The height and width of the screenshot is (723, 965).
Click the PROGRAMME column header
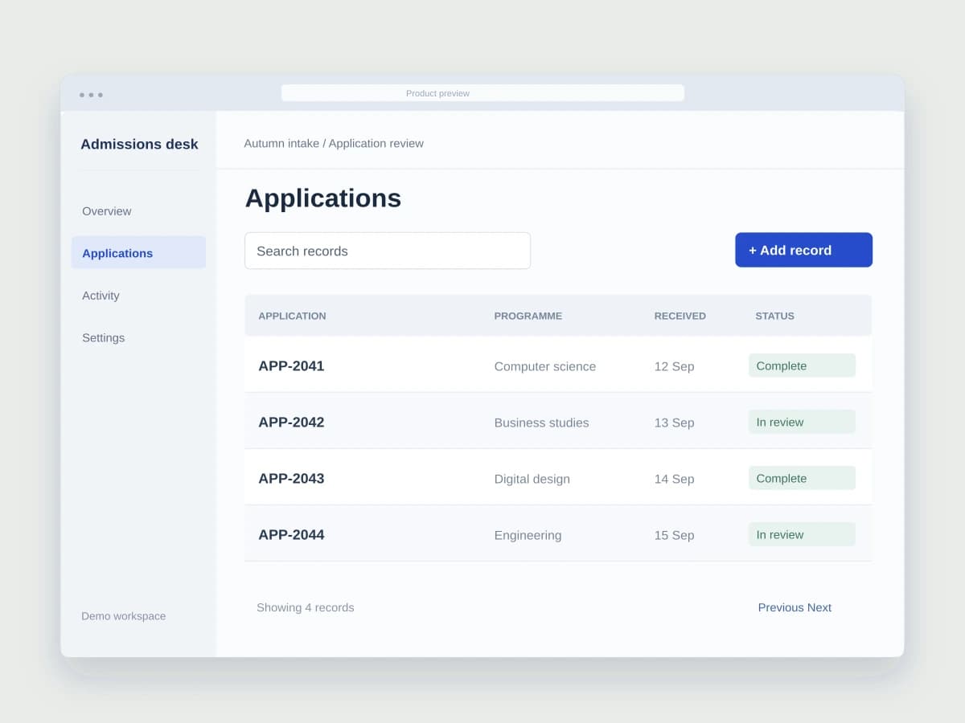click(528, 316)
